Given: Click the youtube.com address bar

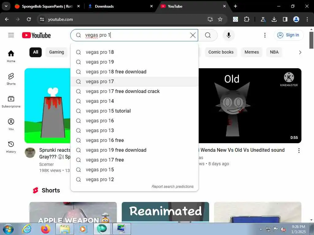Looking at the screenshot, I should tap(126, 19).
